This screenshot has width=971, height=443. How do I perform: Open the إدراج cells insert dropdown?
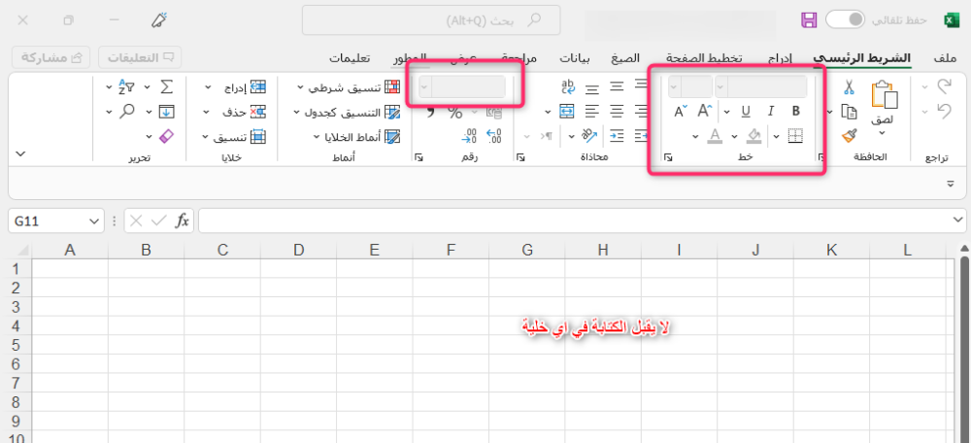click(x=235, y=87)
